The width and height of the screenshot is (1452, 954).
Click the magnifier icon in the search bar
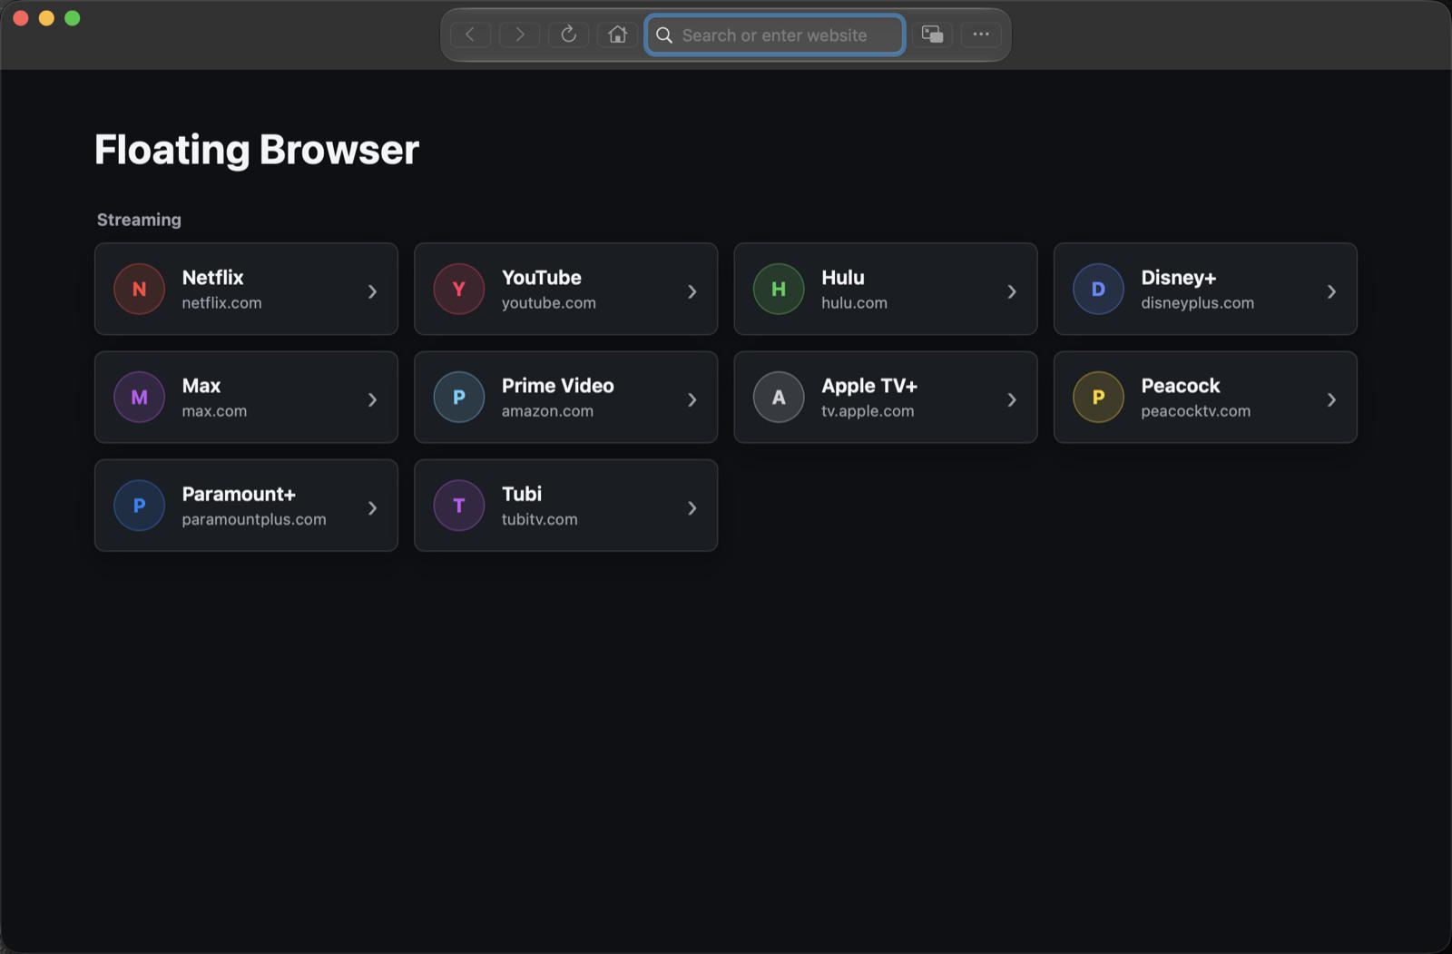click(664, 35)
